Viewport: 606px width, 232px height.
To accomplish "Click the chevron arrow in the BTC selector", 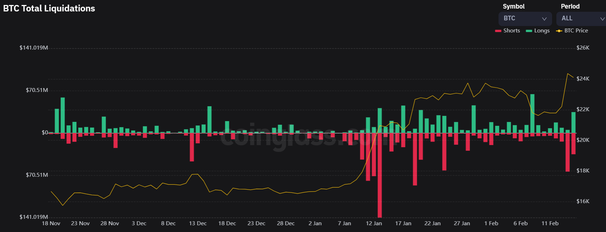I will (x=544, y=19).
